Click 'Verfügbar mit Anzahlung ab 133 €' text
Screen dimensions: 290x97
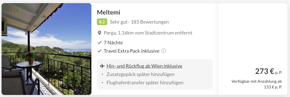point(257,84)
